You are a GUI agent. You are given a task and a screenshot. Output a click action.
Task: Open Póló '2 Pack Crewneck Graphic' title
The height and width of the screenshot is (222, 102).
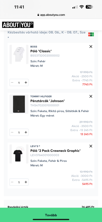coord(56,151)
